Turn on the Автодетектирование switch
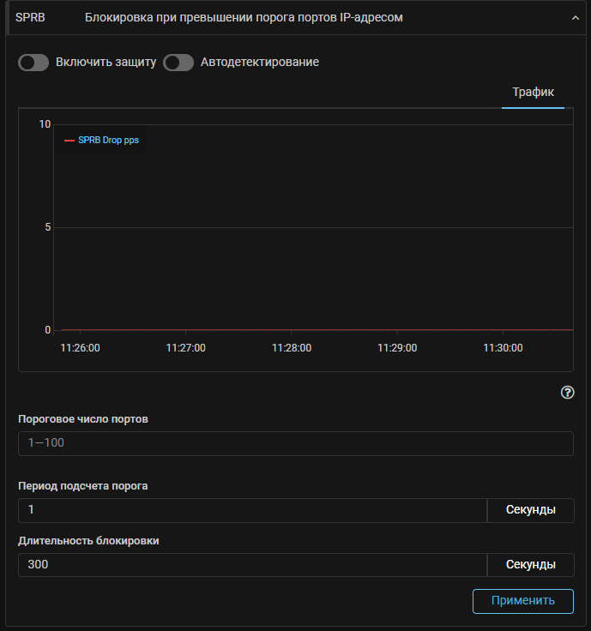 click(x=178, y=63)
